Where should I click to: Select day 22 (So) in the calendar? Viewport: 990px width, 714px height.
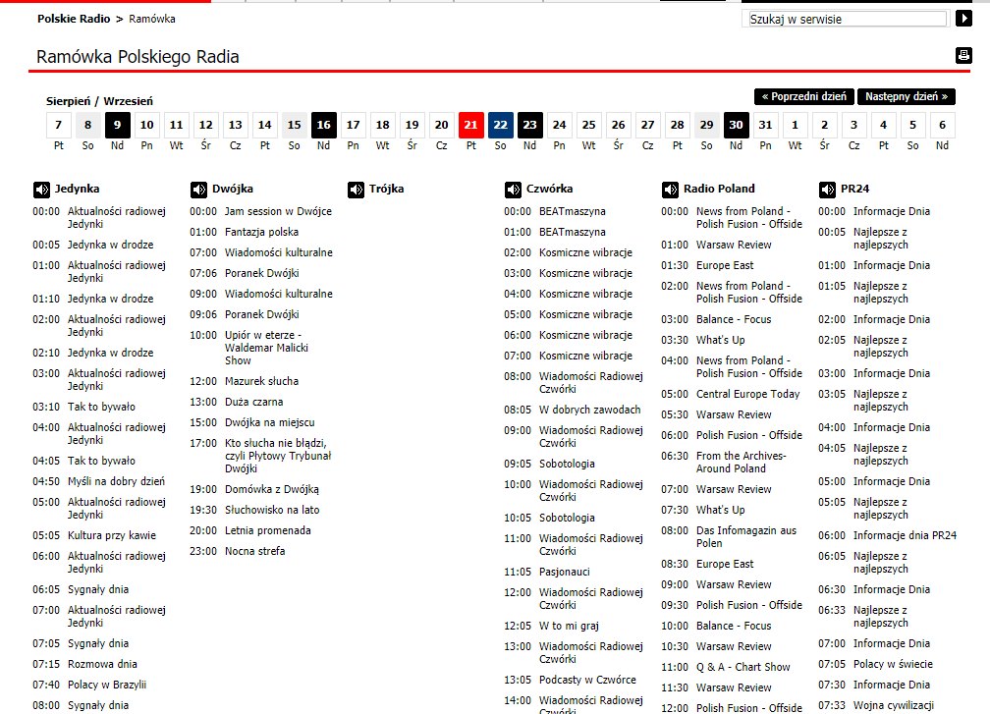(x=501, y=125)
